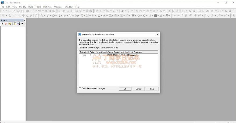Click the Help button in the dialog
The height and width of the screenshot is (123, 236).
152,89
